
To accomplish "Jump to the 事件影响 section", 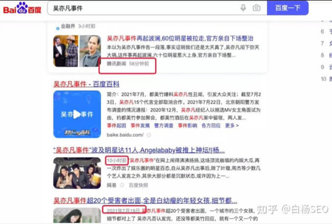I will click(x=188, y=125).
